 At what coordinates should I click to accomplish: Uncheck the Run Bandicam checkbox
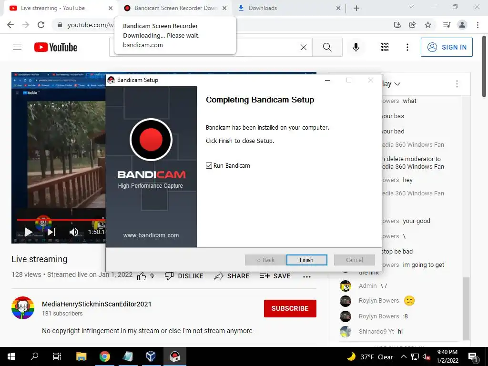point(209,165)
